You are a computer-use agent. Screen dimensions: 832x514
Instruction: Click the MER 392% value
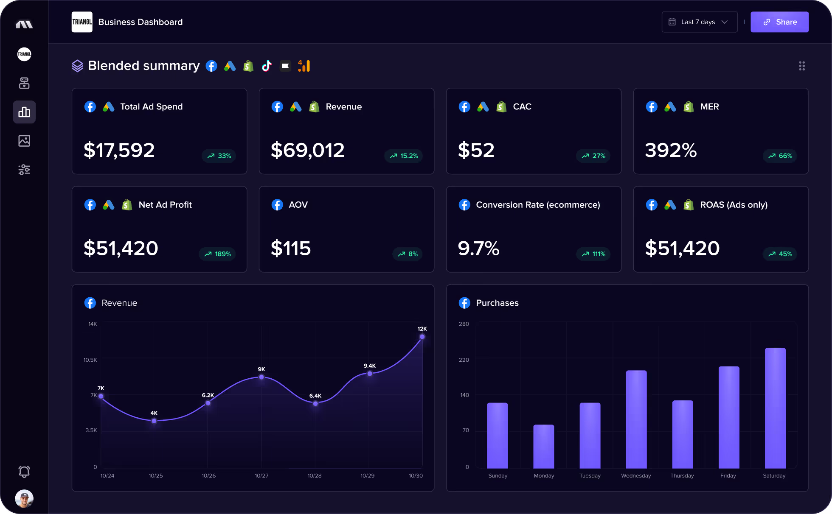671,150
